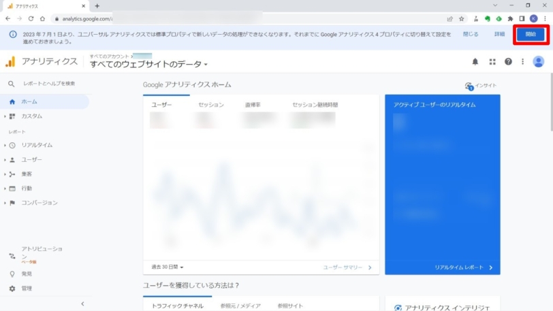Search in レポートとヘルプを検索 field
This screenshot has width=553, height=311.
49,84
